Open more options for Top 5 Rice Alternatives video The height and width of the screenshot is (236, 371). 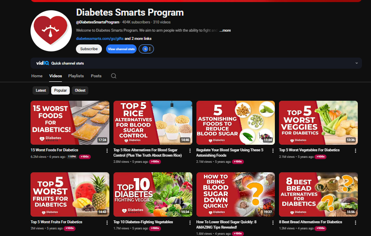190,150
